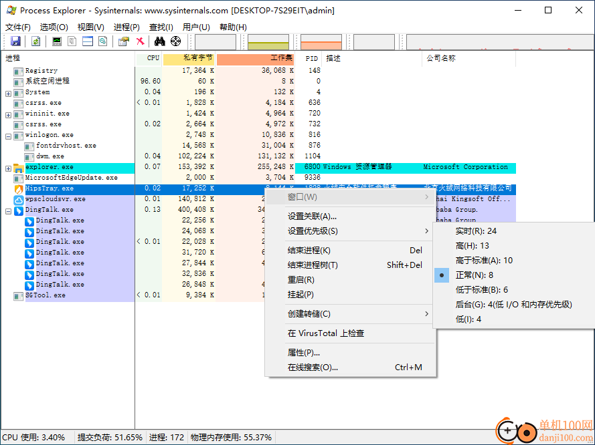Image resolution: width=595 pixels, height=445 pixels.
Task: Toggle the Show Process Tree toolbar icon
Action: (72, 41)
